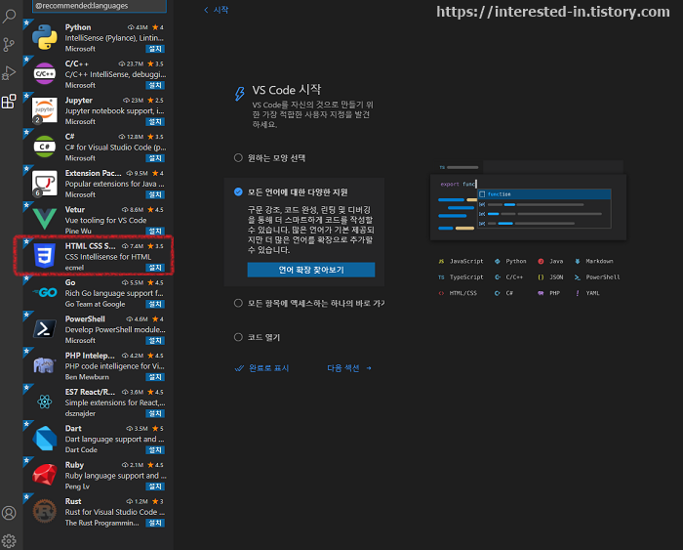
Task: Click the ES7 React extension logo
Action: [x=45, y=402]
